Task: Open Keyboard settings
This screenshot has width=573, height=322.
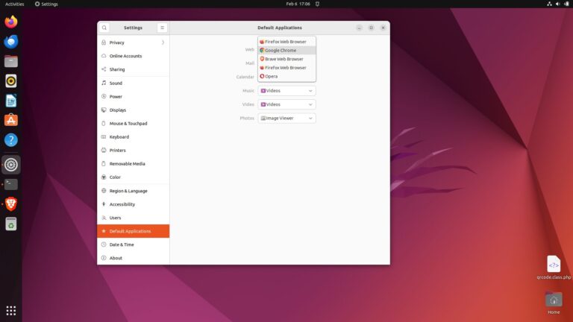Action: click(x=134, y=137)
